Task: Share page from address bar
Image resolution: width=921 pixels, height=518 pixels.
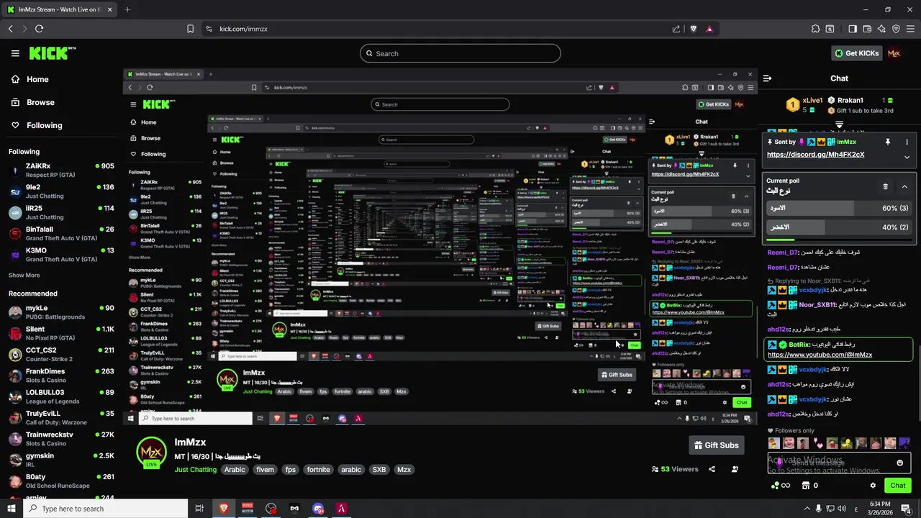Action: [x=676, y=29]
